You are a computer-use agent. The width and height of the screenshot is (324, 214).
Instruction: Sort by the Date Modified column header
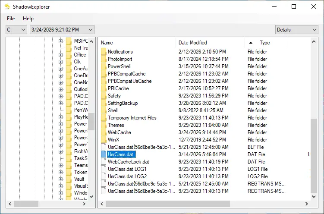coord(210,43)
